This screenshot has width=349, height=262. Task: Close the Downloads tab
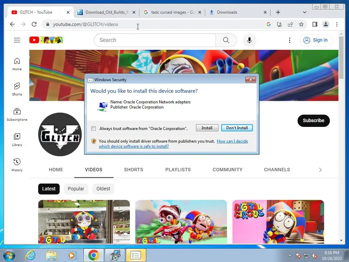point(265,12)
